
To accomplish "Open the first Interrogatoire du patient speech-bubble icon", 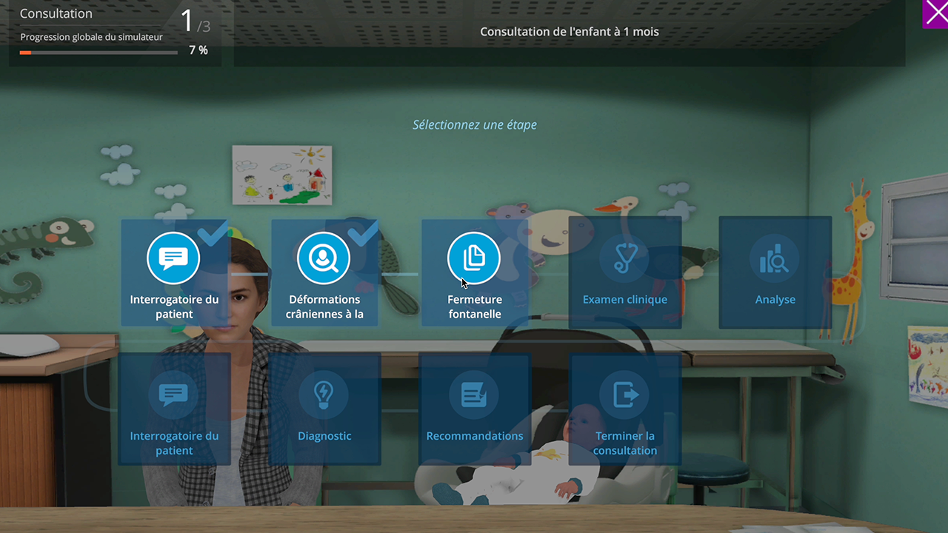I will pyautogui.click(x=173, y=258).
